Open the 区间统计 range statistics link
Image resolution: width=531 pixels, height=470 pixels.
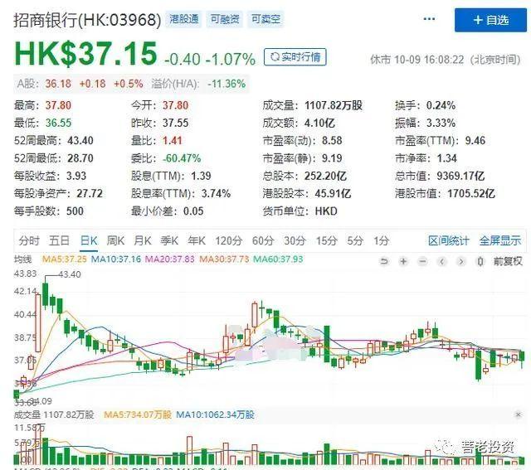(x=449, y=241)
